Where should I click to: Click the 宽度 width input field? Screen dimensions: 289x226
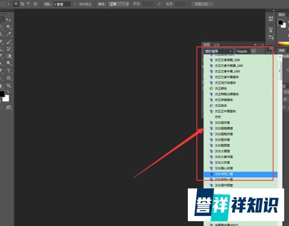tap(147, 4)
